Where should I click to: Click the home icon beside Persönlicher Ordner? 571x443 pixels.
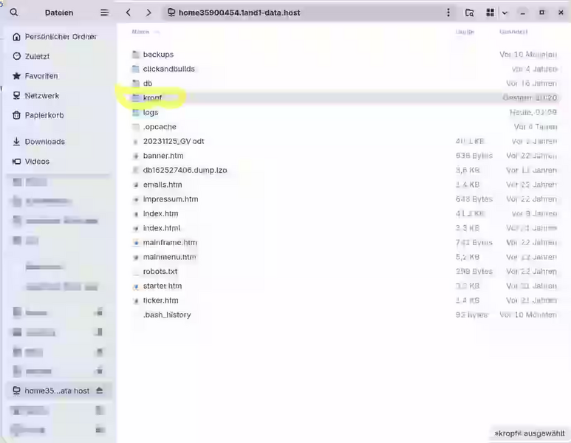pyautogui.click(x=16, y=37)
